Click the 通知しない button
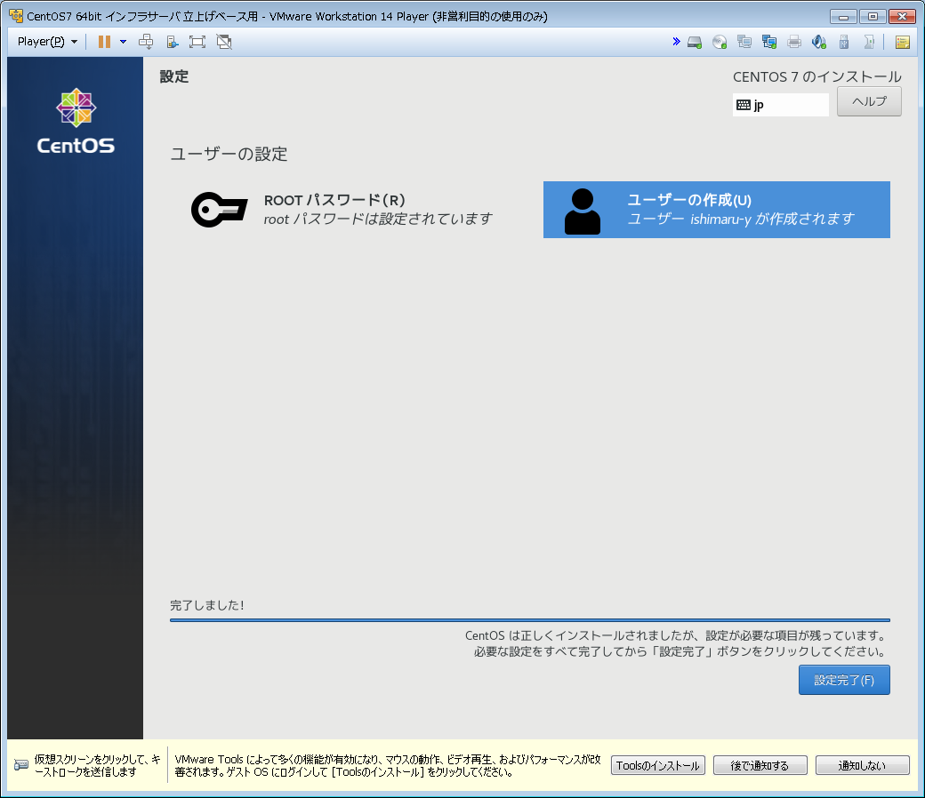The width and height of the screenshot is (925, 798). tap(863, 766)
